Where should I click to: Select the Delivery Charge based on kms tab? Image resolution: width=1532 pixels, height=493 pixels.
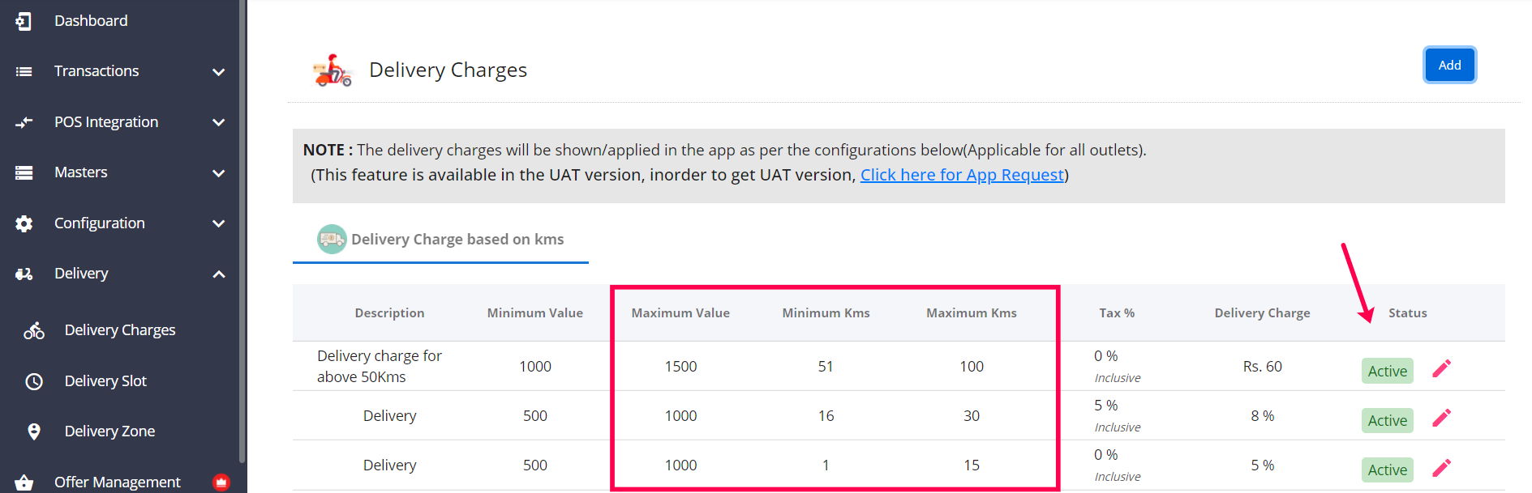click(x=441, y=240)
